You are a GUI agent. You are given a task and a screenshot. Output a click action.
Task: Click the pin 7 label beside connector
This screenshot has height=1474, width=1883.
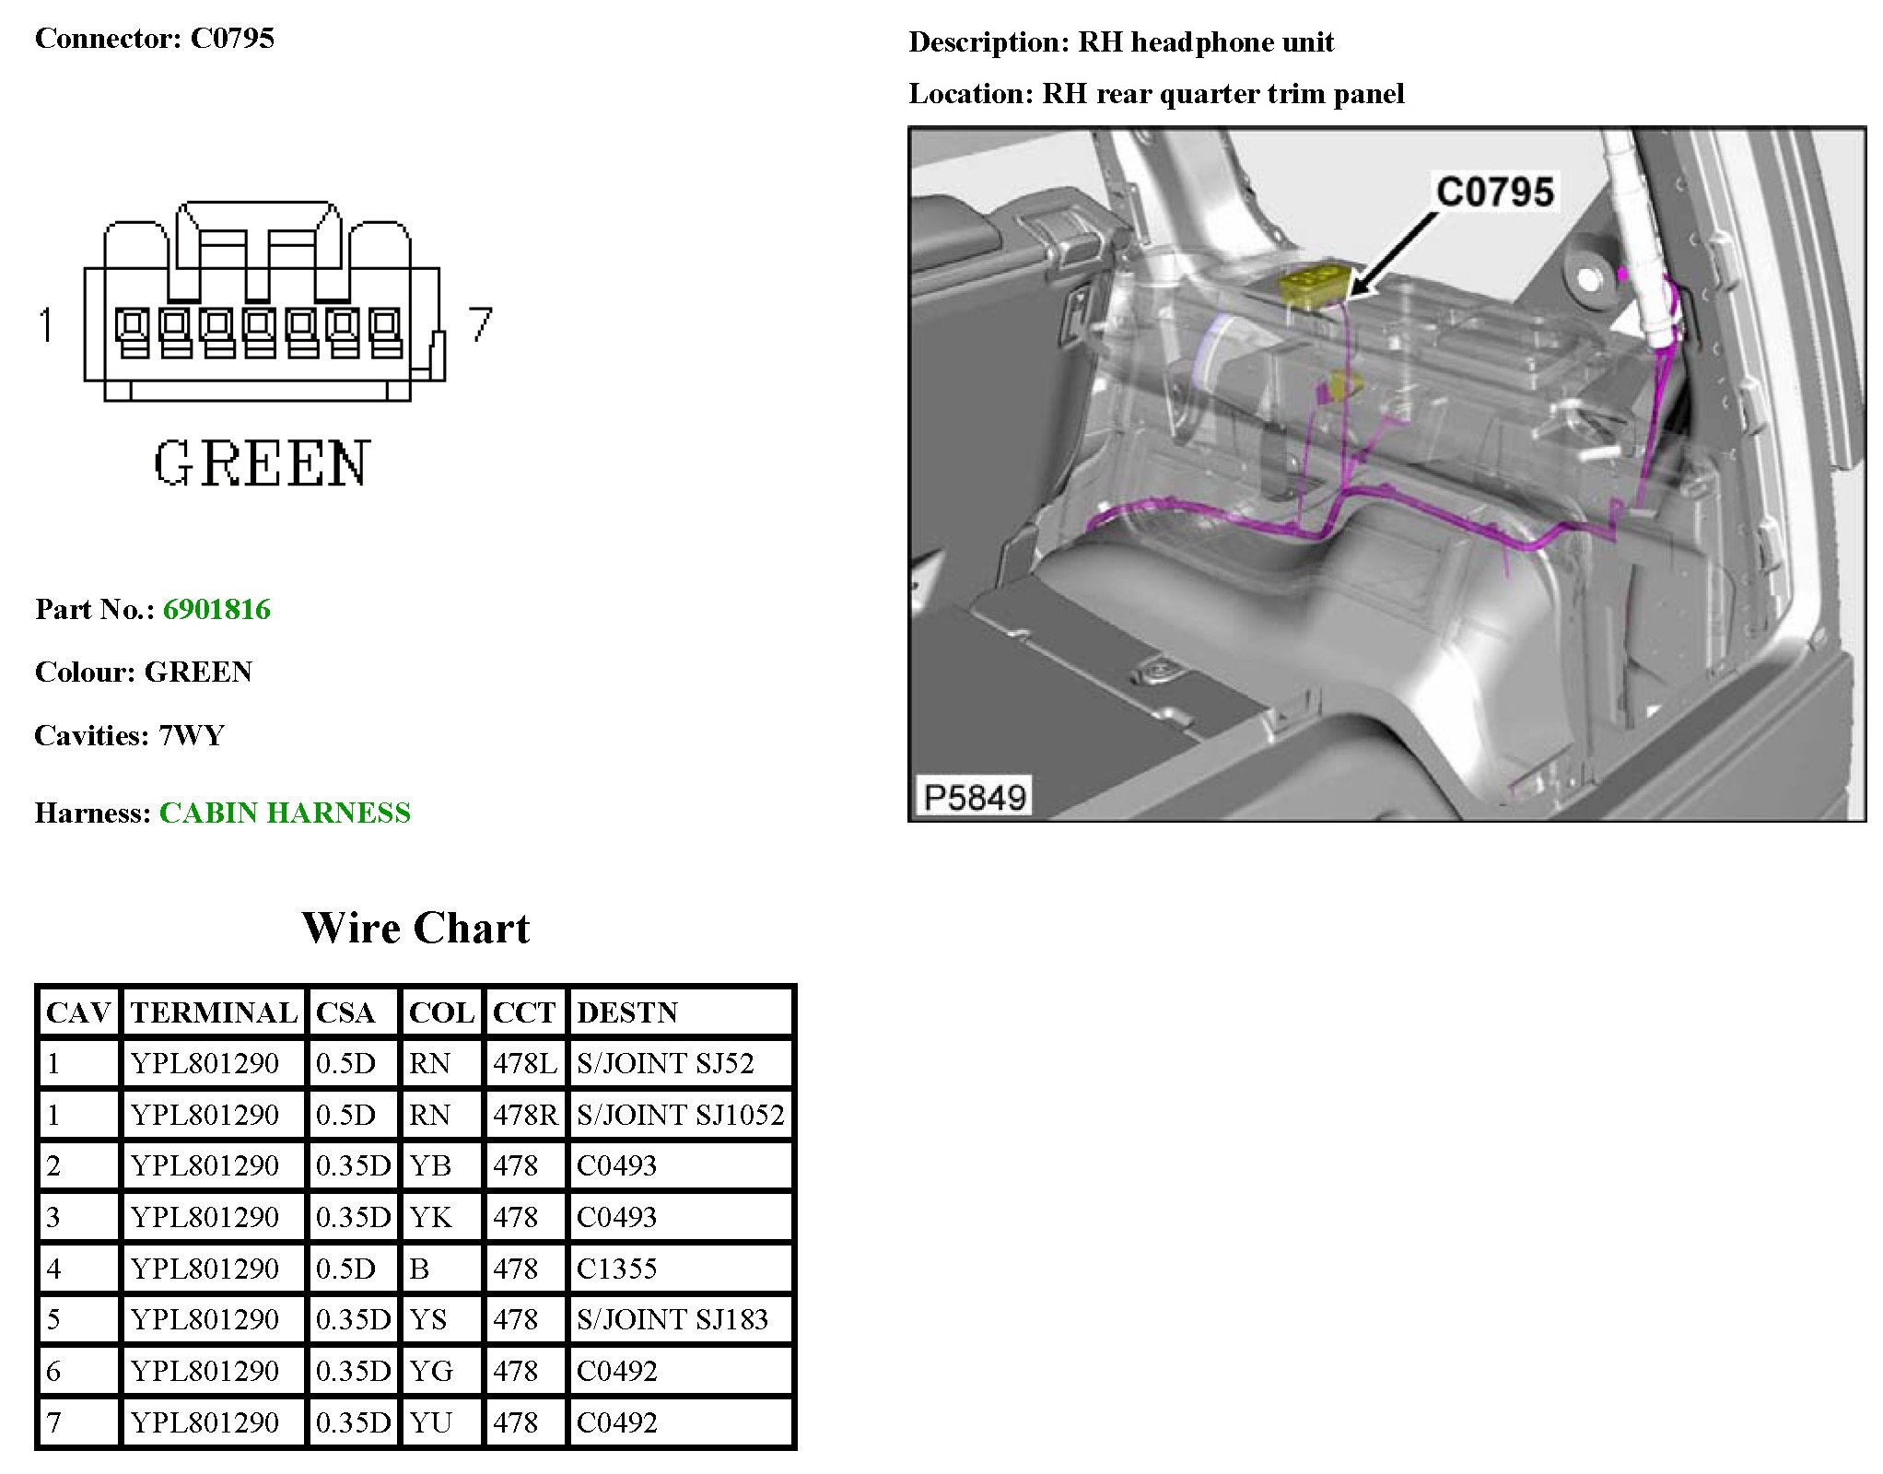[x=480, y=324]
